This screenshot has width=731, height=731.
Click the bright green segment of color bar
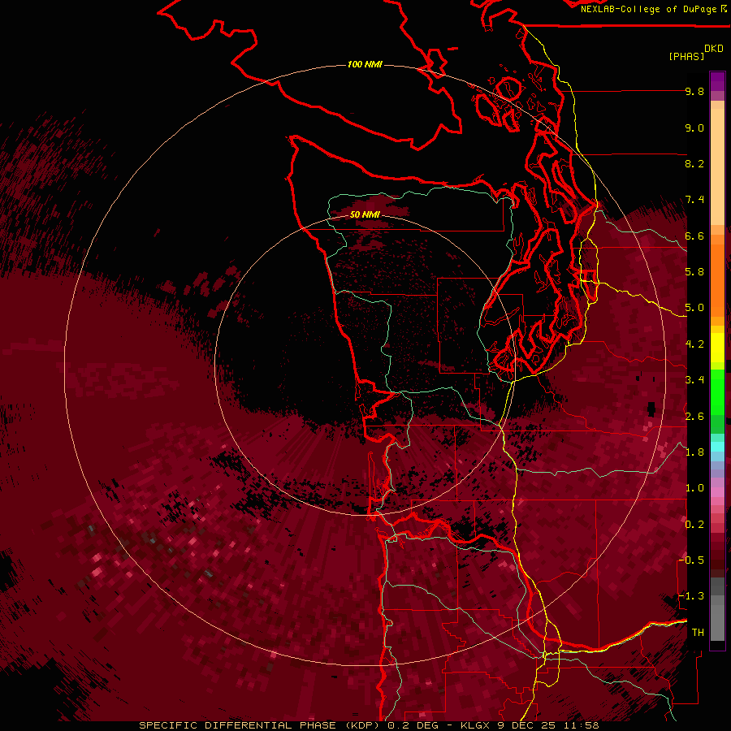tap(717, 391)
